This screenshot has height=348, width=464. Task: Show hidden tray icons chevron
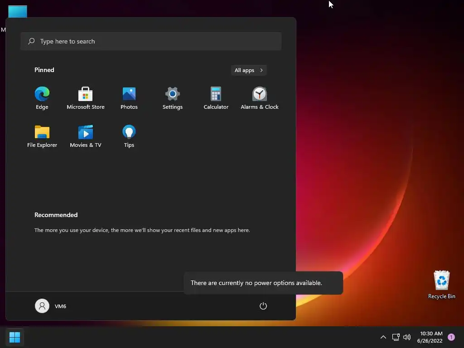pyautogui.click(x=383, y=337)
